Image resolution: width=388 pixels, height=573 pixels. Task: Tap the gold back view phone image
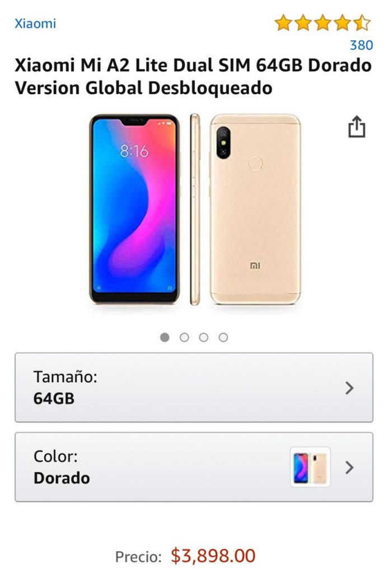click(255, 209)
